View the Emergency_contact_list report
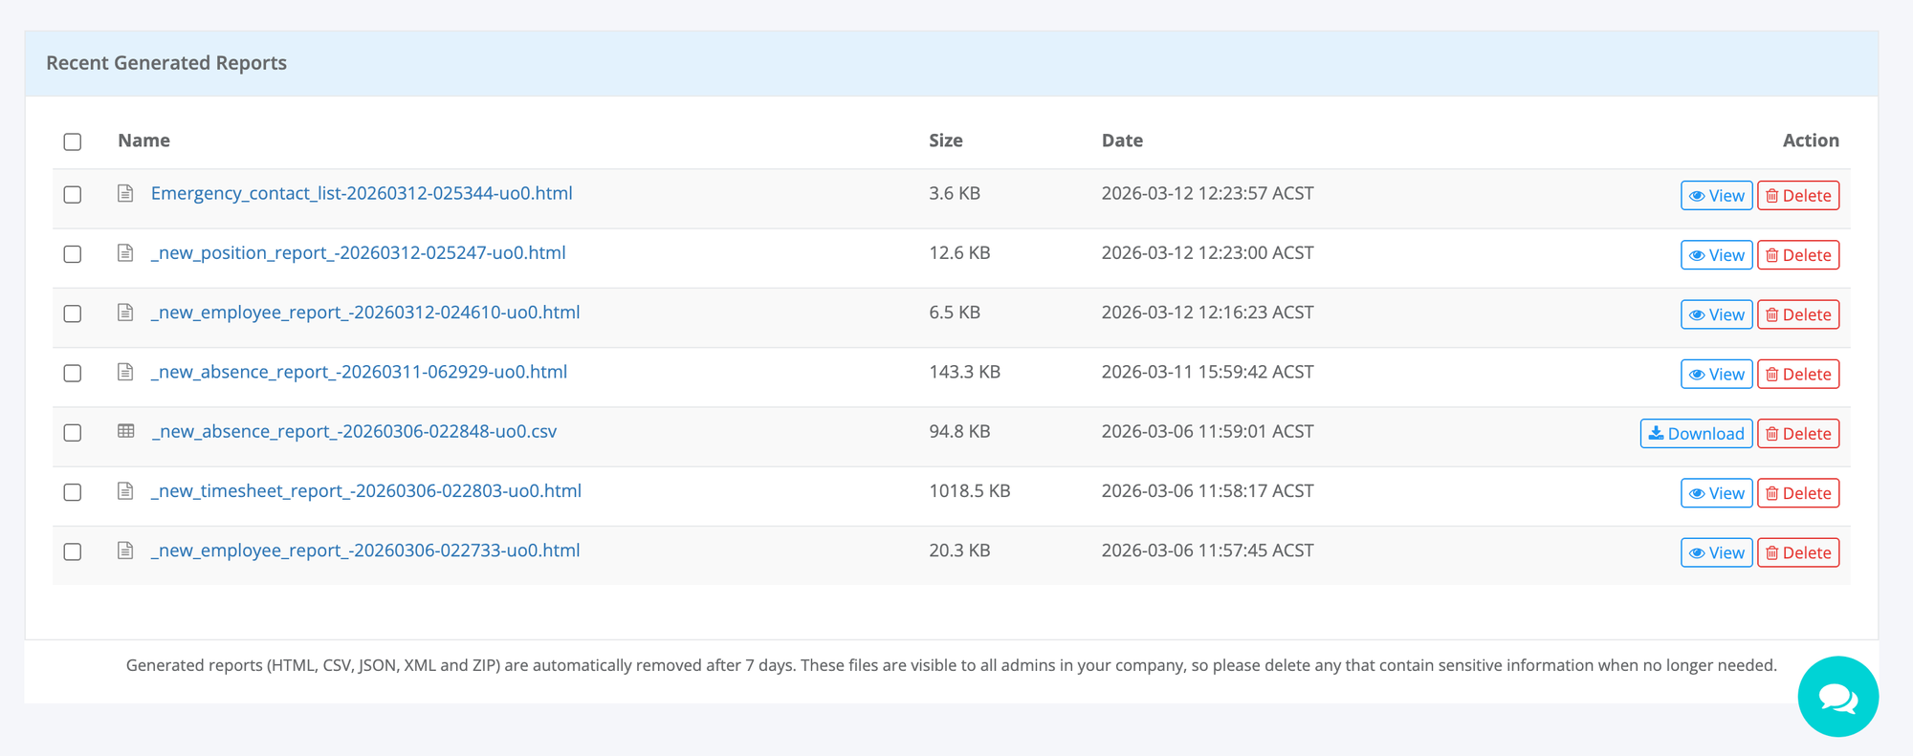1913x756 pixels. coord(1716,196)
